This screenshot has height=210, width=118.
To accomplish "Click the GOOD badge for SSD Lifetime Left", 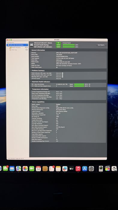I will pyautogui.click(x=58, y=47).
